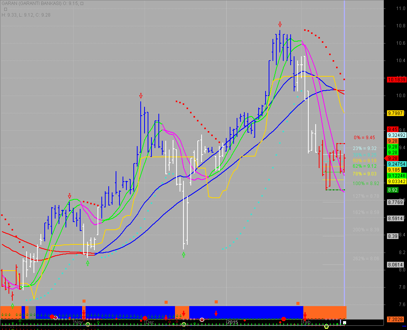
Task: Select the red 10.1839 price label
Action: click(x=396, y=79)
